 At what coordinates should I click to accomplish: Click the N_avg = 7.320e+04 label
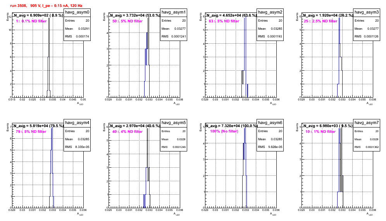231,126
